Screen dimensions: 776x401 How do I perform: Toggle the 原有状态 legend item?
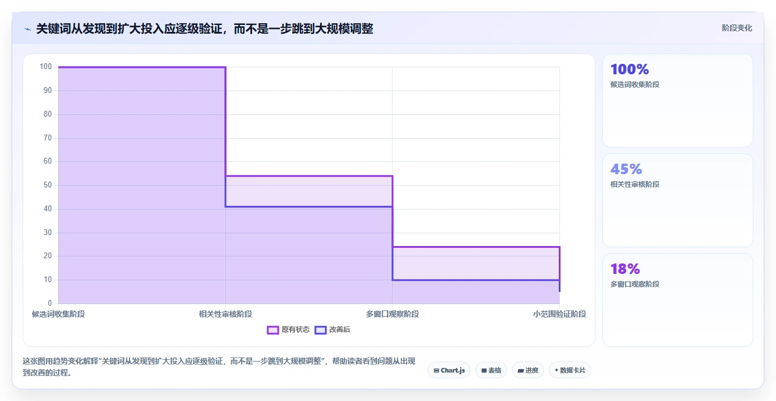point(288,330)
